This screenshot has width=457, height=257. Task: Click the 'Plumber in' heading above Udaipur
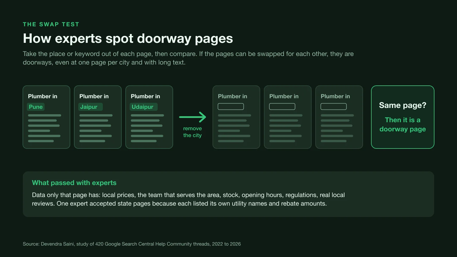145,96
